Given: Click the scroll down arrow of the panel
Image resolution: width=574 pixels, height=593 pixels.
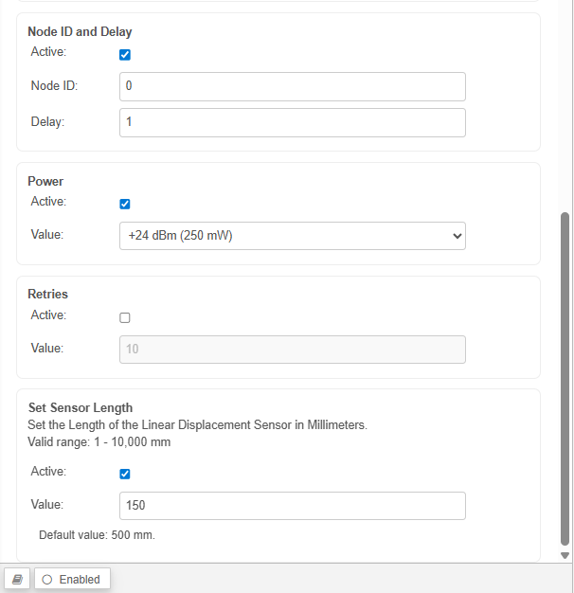Looking at the screenshot, I should [565, 555].
